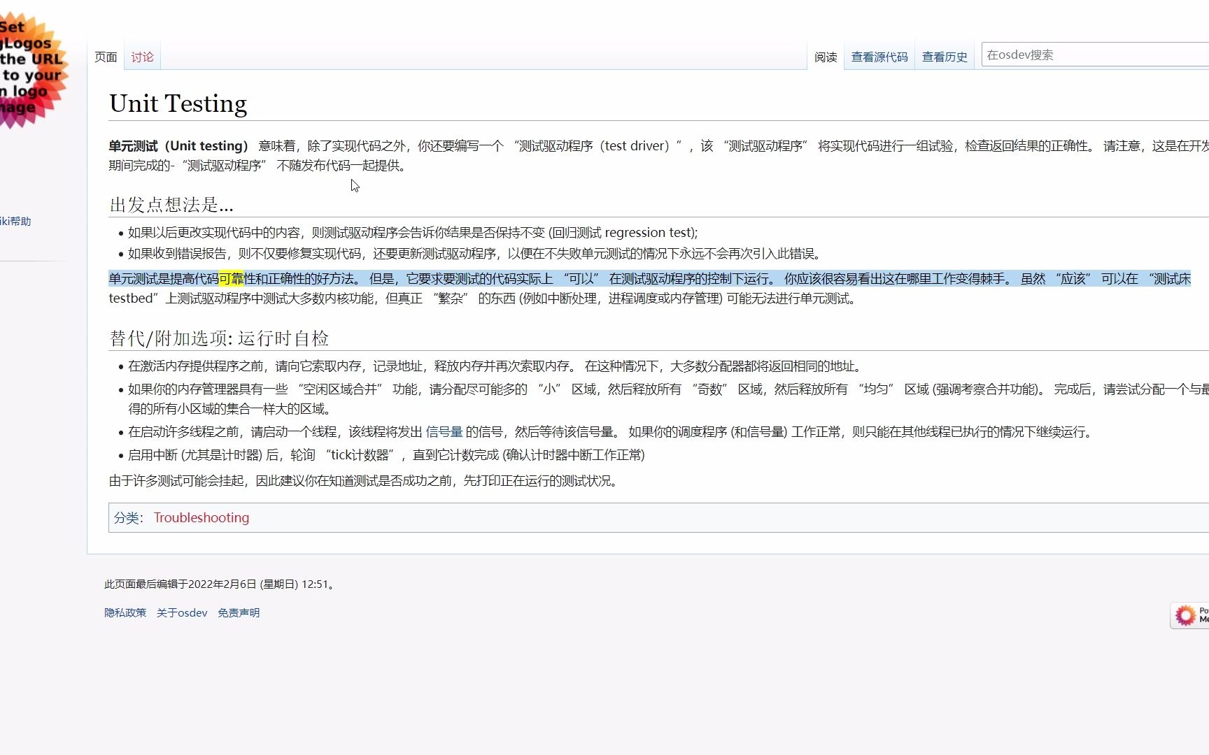
Task: Click the Unit Testing page title
Action: 178,103
